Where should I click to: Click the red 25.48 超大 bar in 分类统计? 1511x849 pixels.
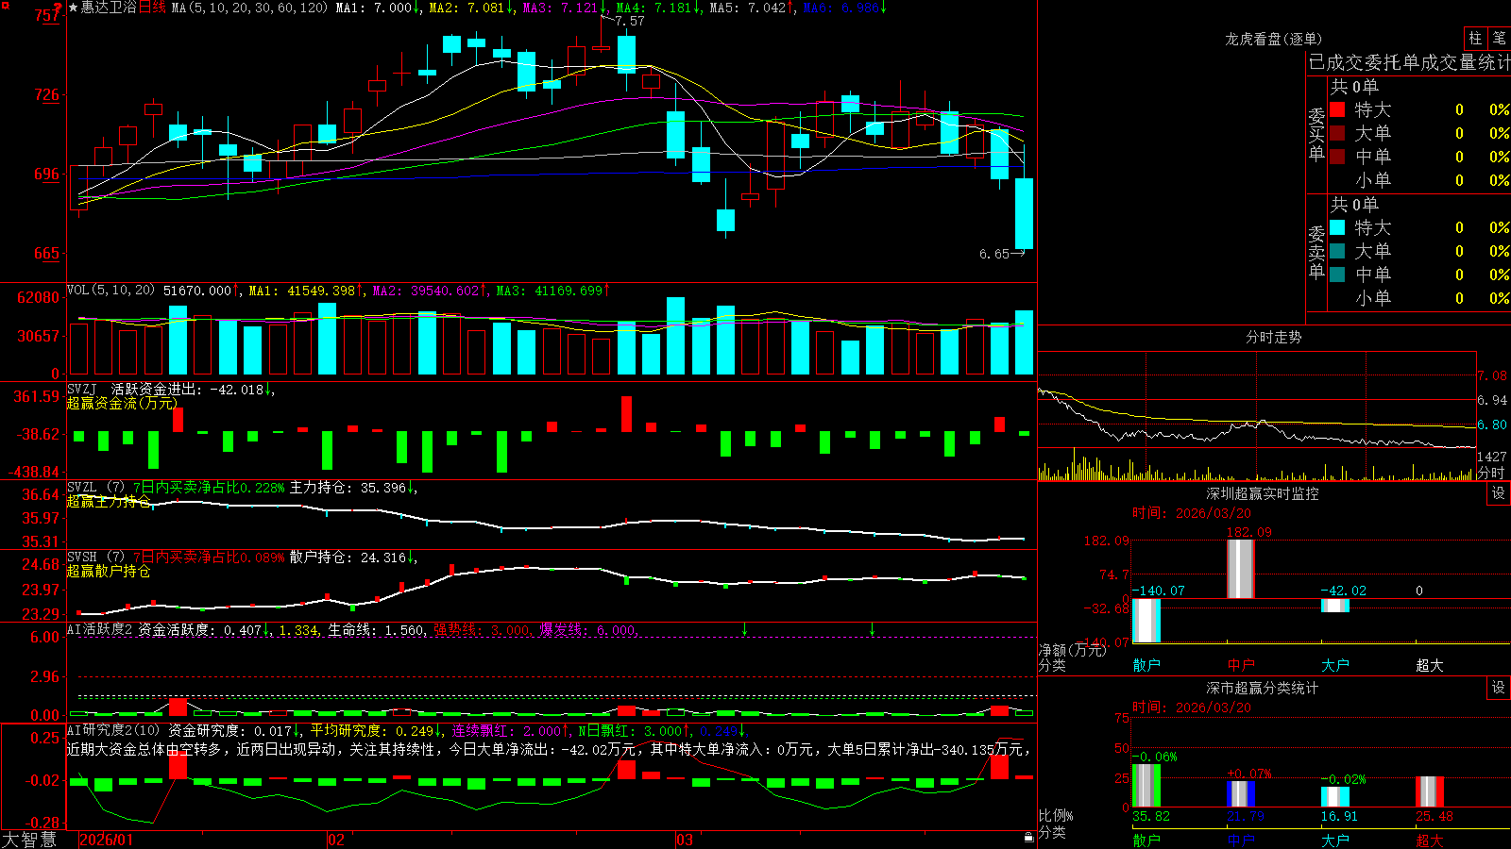[x=1430, y=792]
